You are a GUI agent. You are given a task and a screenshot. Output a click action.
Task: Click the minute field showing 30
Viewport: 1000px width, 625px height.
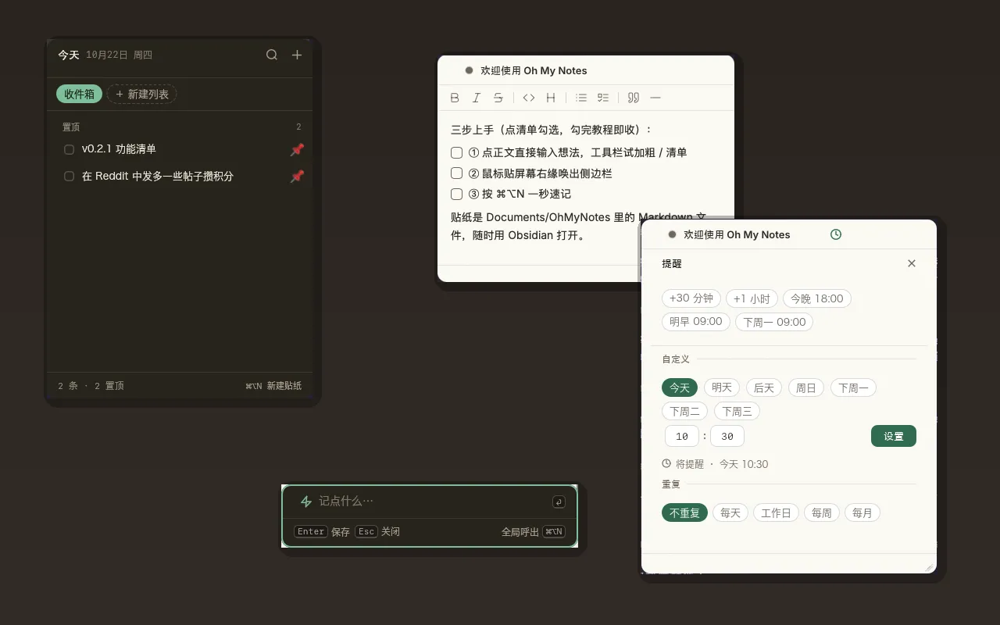(x=727, y=436)
